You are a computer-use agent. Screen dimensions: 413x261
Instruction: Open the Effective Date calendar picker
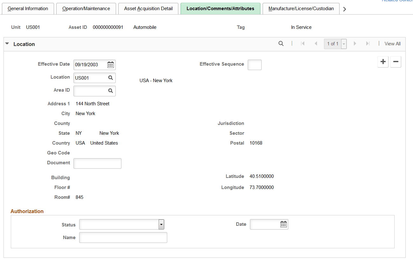coord(110,65)
